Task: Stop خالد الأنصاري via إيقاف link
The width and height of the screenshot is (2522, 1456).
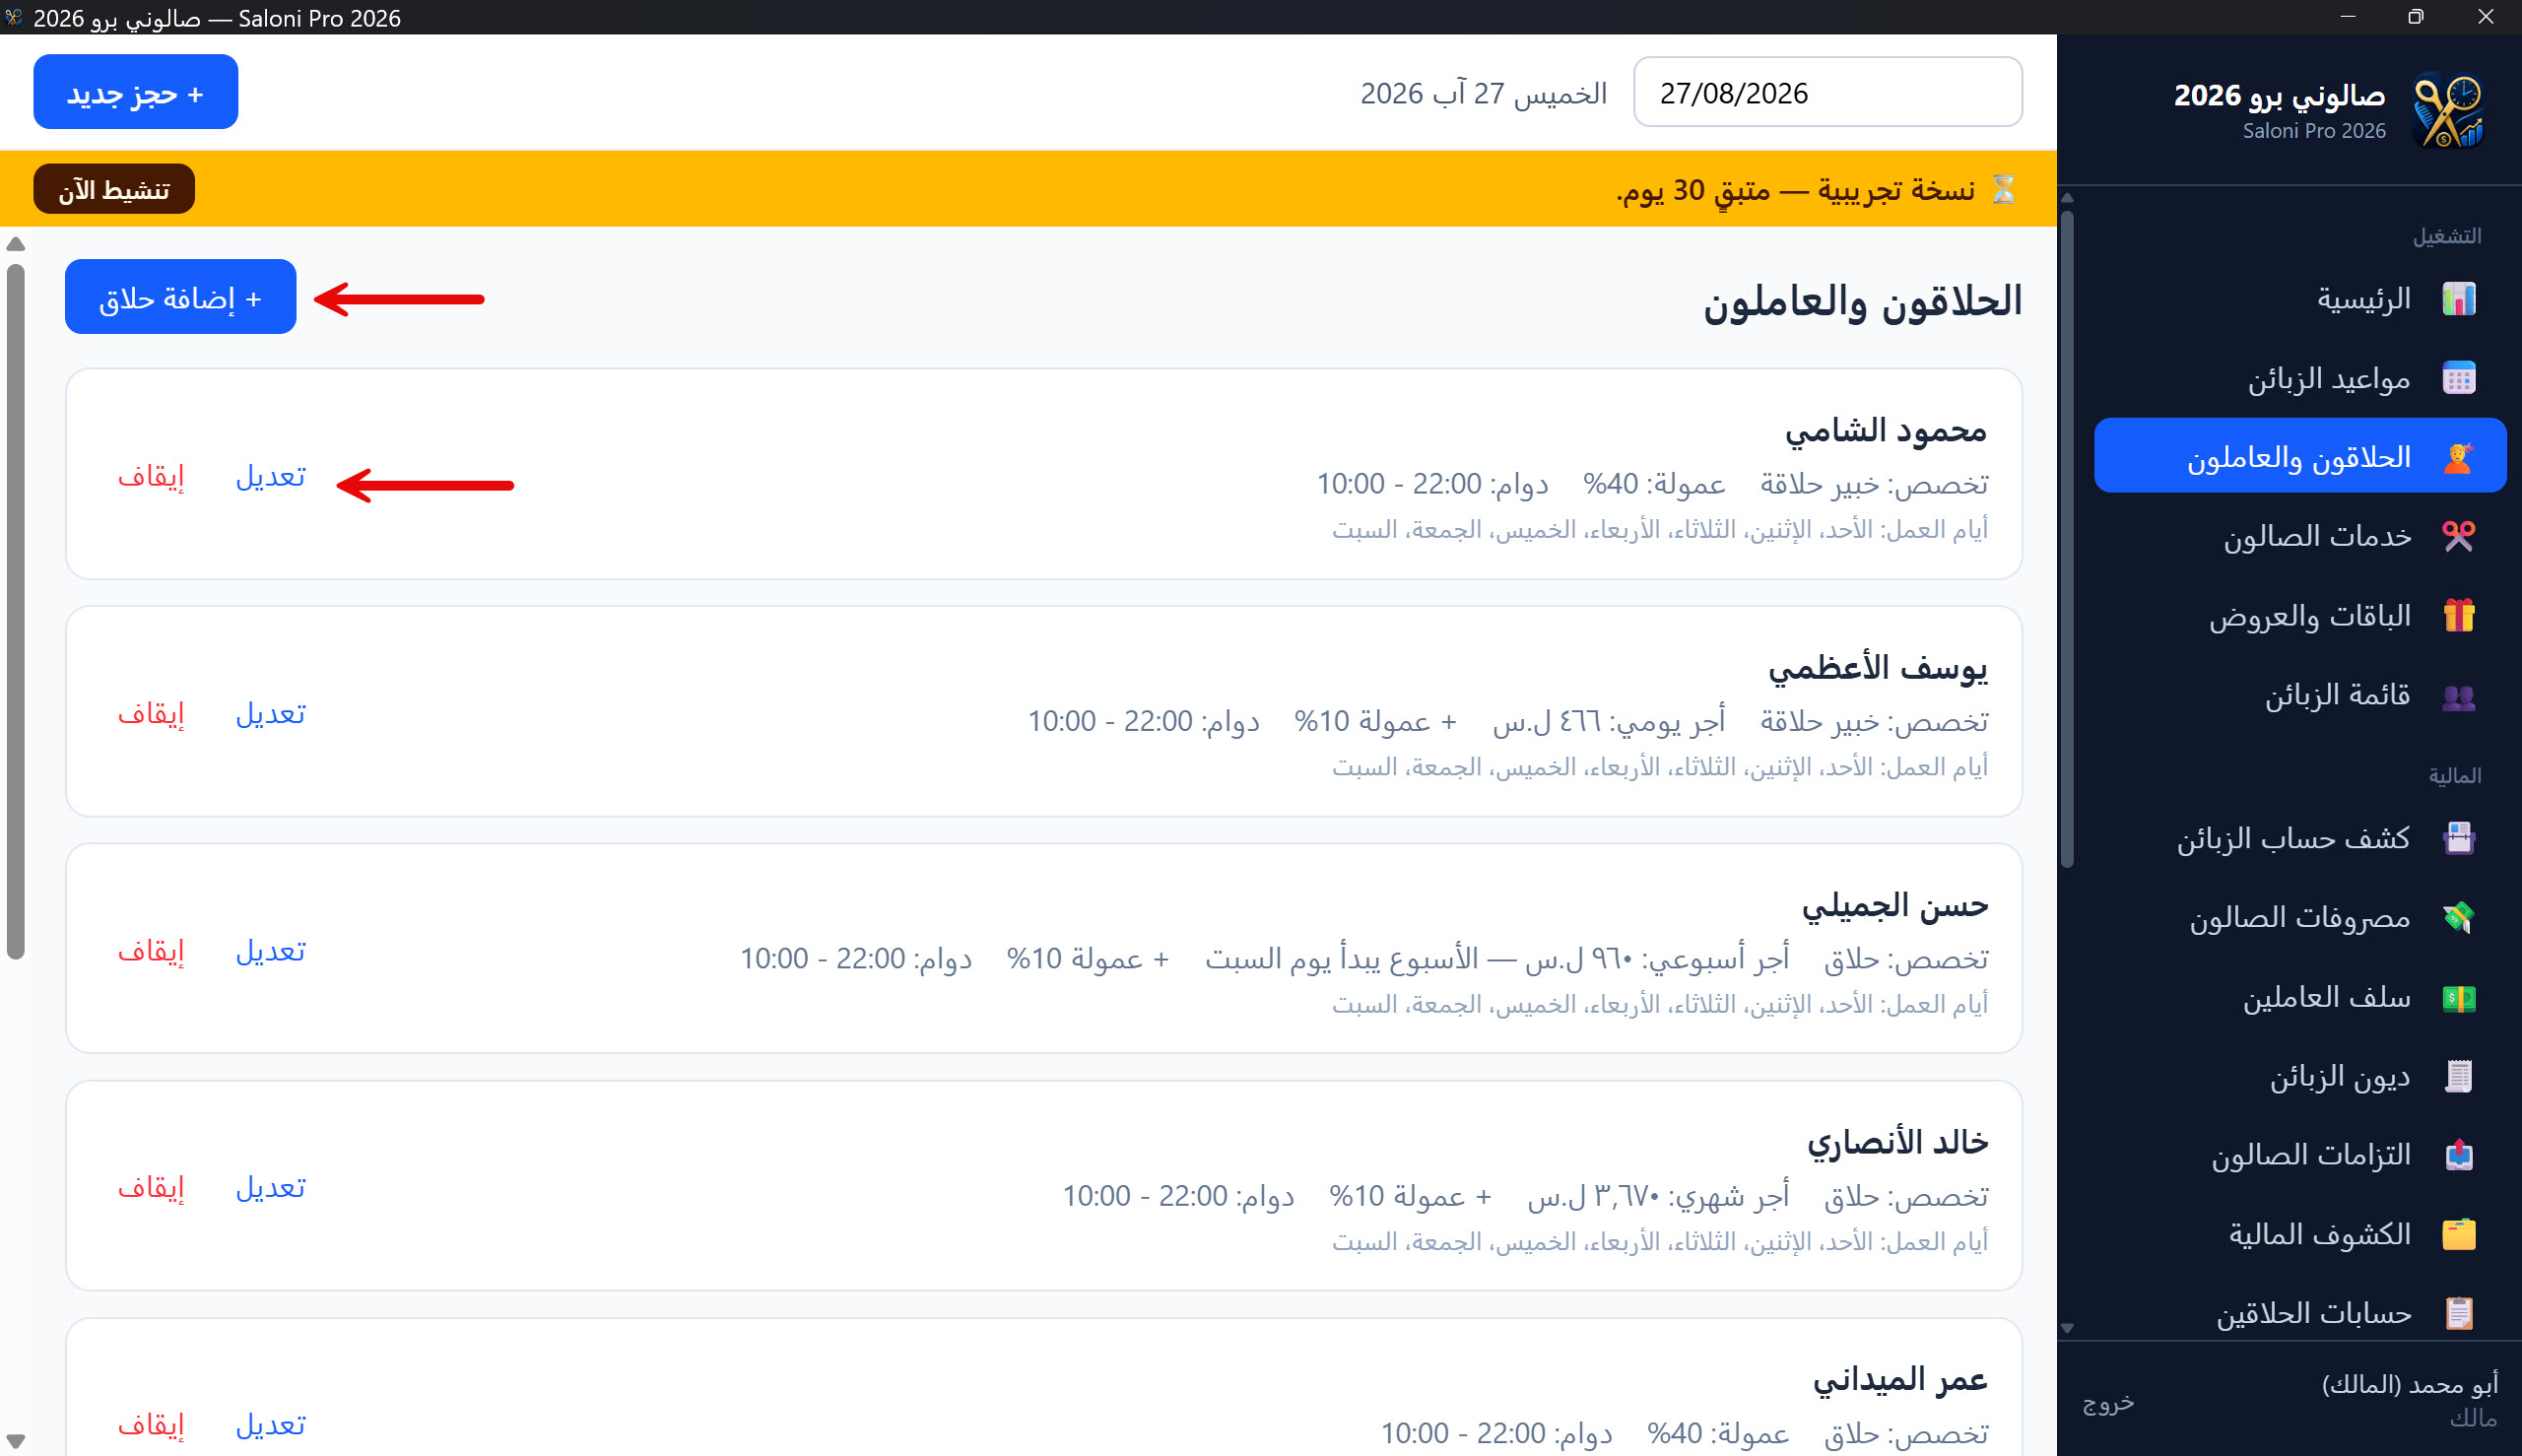Action: tap(151, 1187)
